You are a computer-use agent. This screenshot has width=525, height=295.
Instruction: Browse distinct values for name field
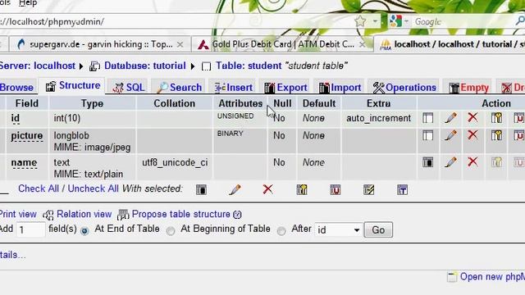point(427,162)
